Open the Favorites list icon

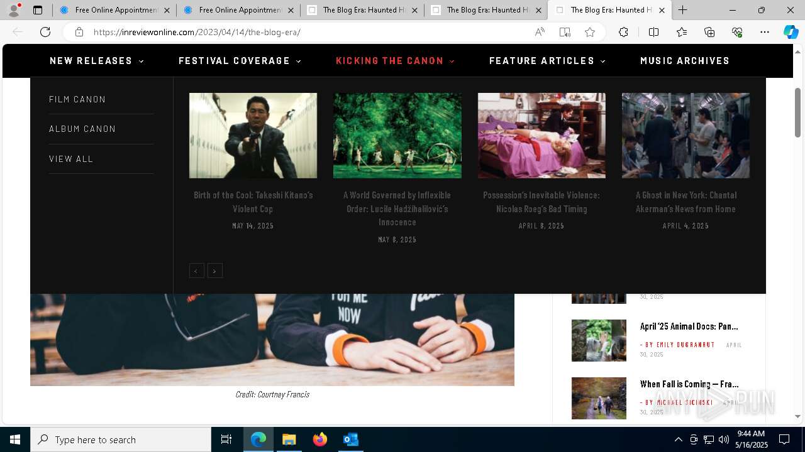tap(682, 32)
